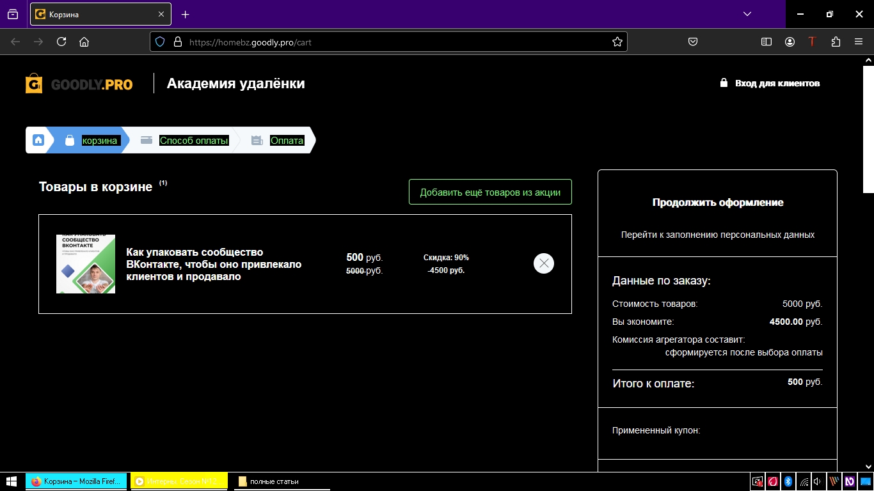This screenshot has width=874, height=491.
Task: Click the Данные по заказу: heading
Action: click(x=662, y=281)
